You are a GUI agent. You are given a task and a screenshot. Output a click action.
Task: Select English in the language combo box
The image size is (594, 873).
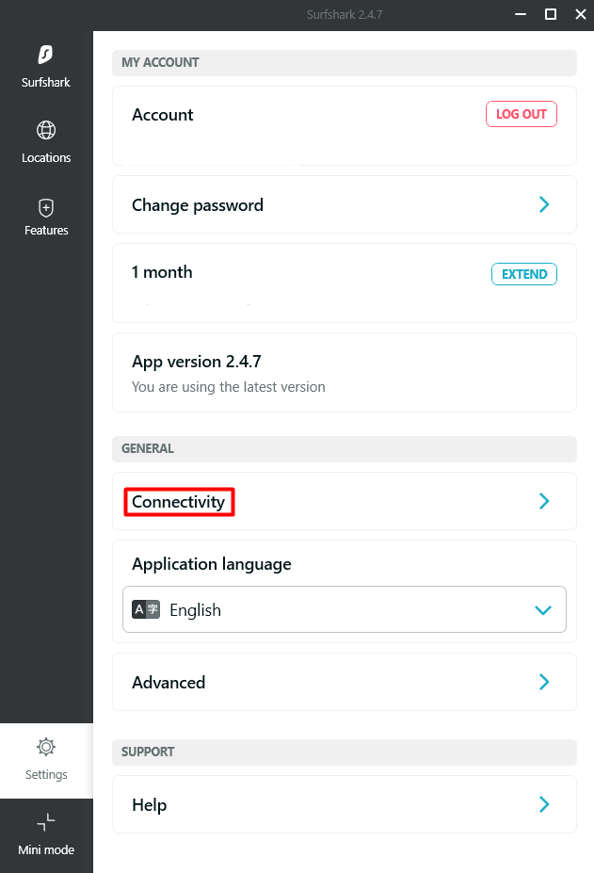(345, 609)
